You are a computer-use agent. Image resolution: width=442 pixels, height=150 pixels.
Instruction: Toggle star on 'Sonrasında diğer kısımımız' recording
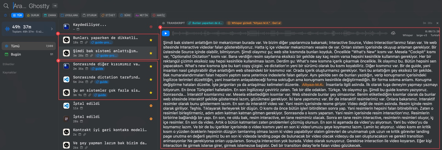coord(151,66)
